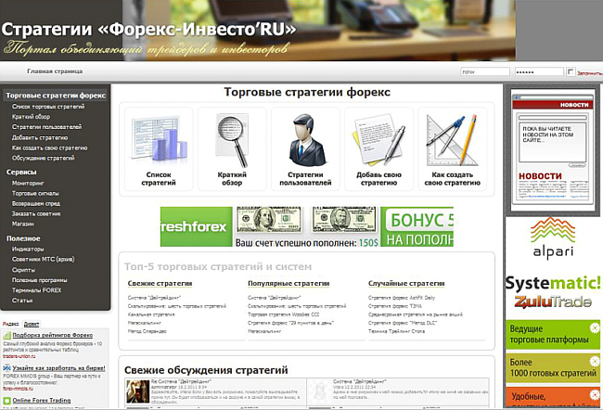Open the Systematic ZuluTrade banner

click(x=553, y=291)
